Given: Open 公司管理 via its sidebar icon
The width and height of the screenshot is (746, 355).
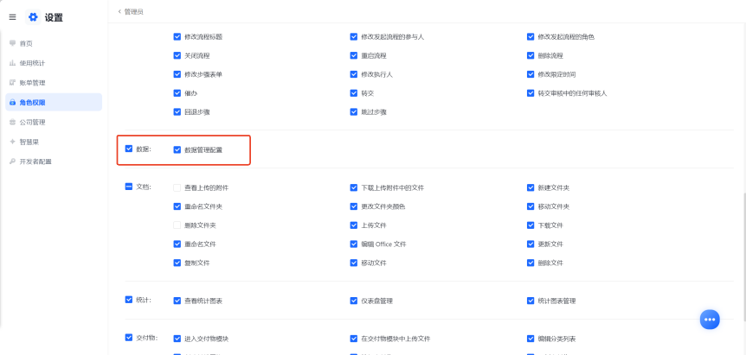Looking at the screenshot, I should (12, 122).
